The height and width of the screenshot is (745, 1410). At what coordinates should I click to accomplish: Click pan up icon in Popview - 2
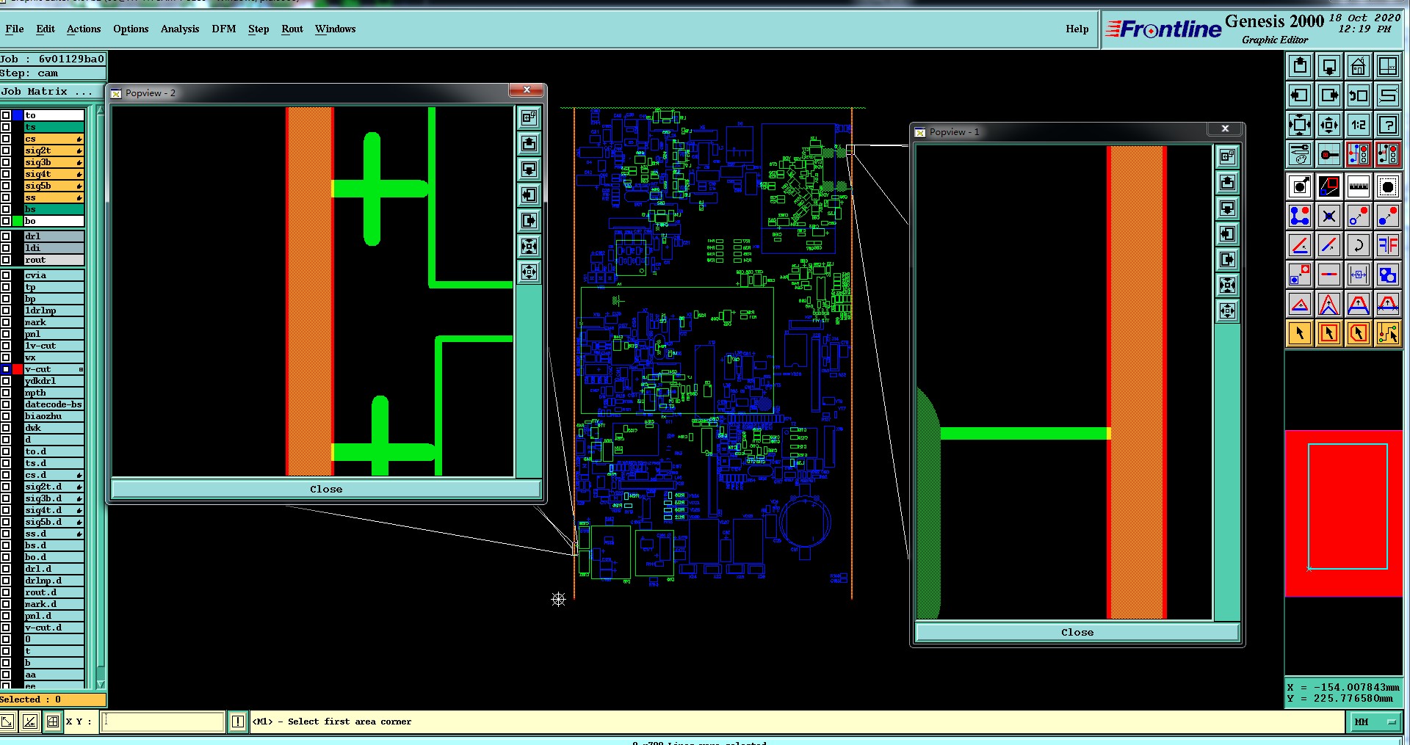tap(529, 144)
